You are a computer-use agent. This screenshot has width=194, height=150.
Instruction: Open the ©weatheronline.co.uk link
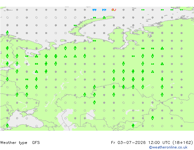coord(168,147)
